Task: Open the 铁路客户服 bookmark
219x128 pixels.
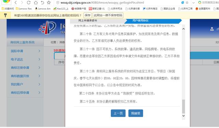Action: [79, 9]
